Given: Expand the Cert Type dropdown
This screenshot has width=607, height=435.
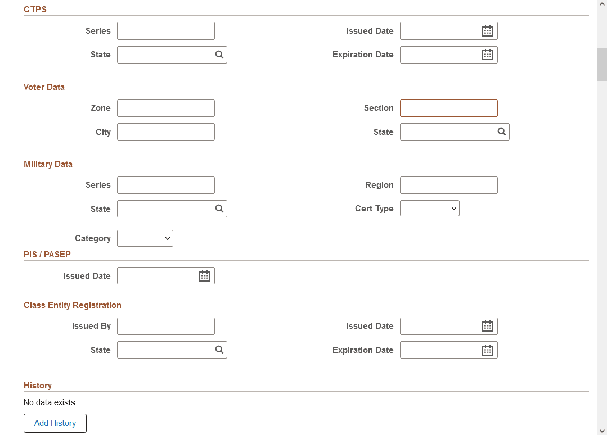Looking at the screenshot, I should (x=429, y=208).
